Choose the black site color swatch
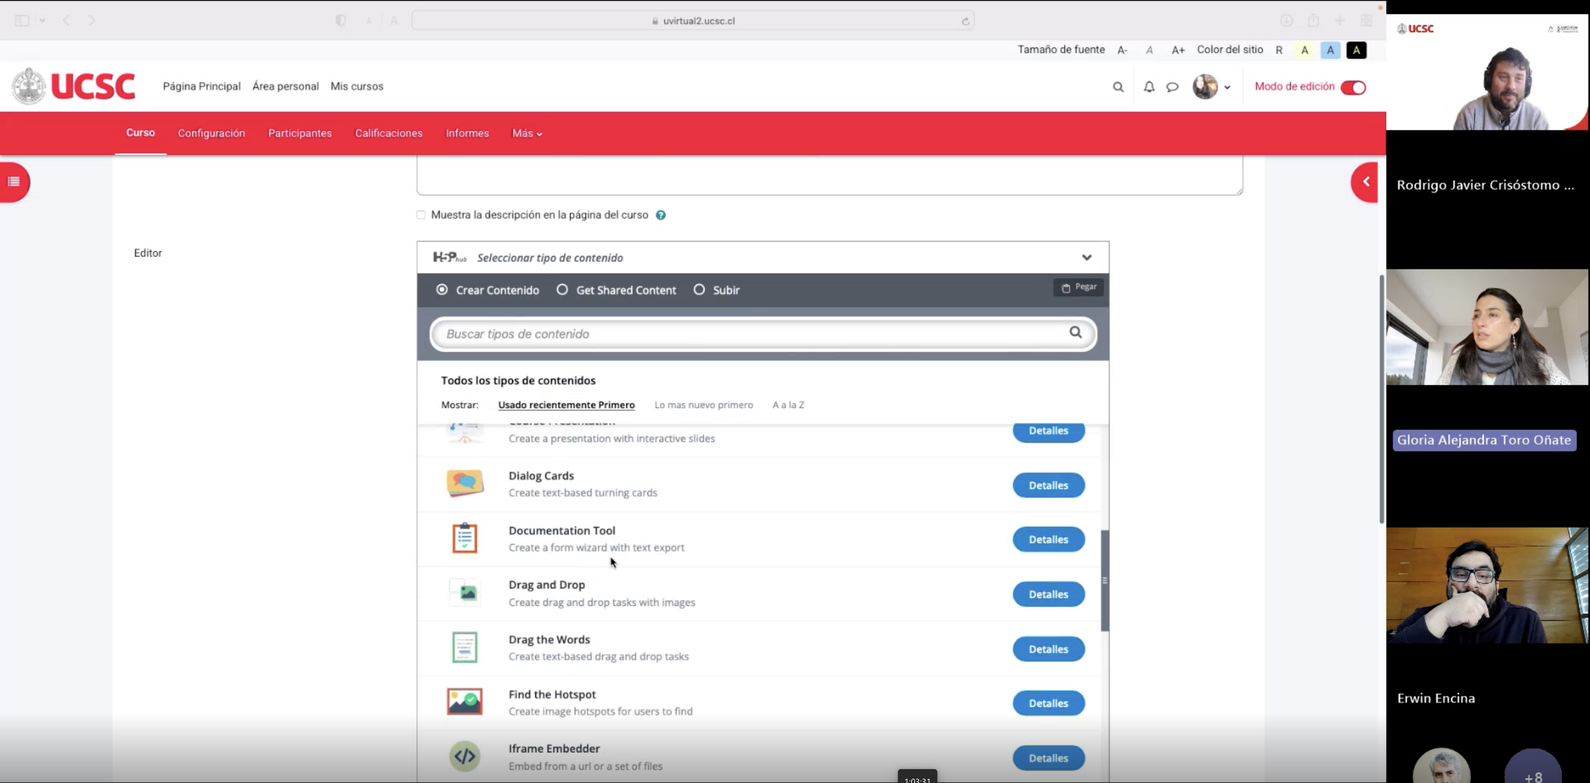Image resolution: width=1590 pixels, height=783 pixels. (1356, 50)
